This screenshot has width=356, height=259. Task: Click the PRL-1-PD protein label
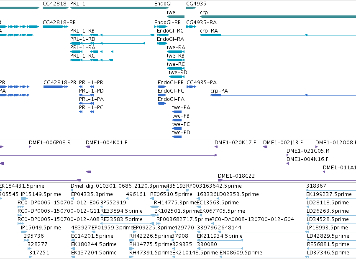pyautogui.click(x=91, y=91)
